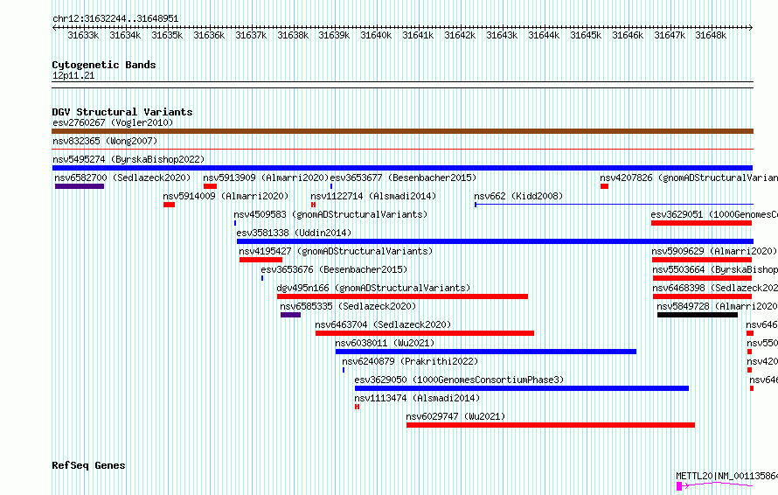
Task: Click the blue esv3581338 variant bar
Action: [495, 241]
